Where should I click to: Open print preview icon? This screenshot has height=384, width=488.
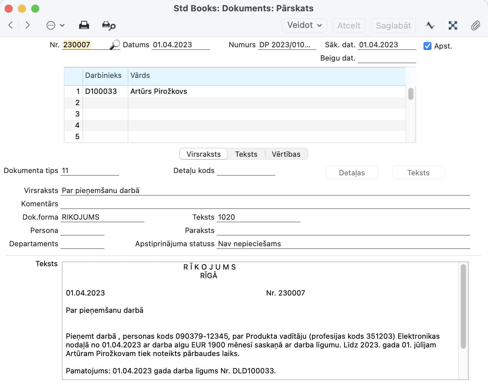click(109, 26)
